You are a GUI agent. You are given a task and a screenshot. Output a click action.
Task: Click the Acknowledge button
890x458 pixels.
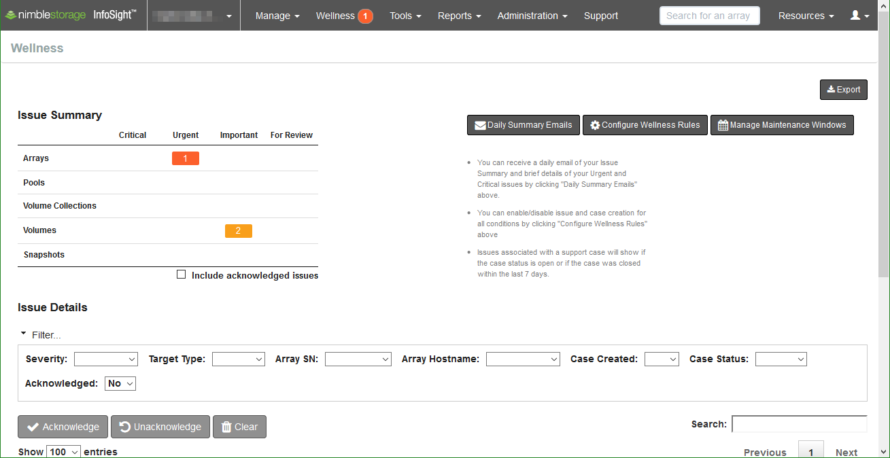point(63,427)
